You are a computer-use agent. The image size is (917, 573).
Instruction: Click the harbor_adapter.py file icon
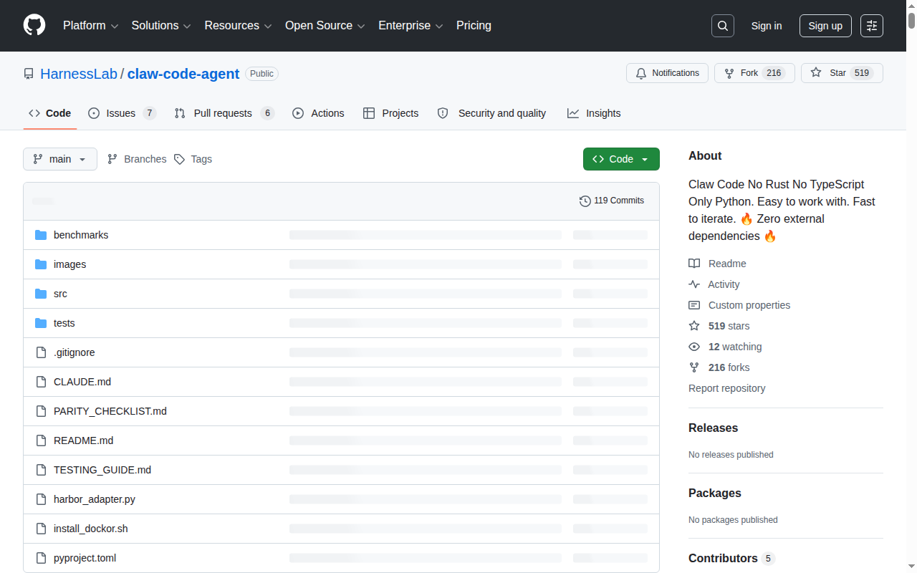tap(41, 499)
